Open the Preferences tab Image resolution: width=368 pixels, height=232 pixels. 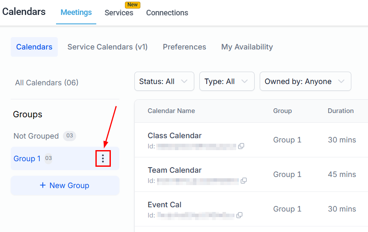(184, 47)
